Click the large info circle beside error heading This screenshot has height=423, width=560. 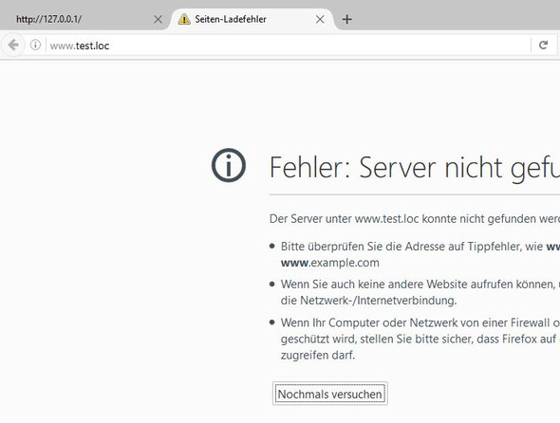(229, 165)
